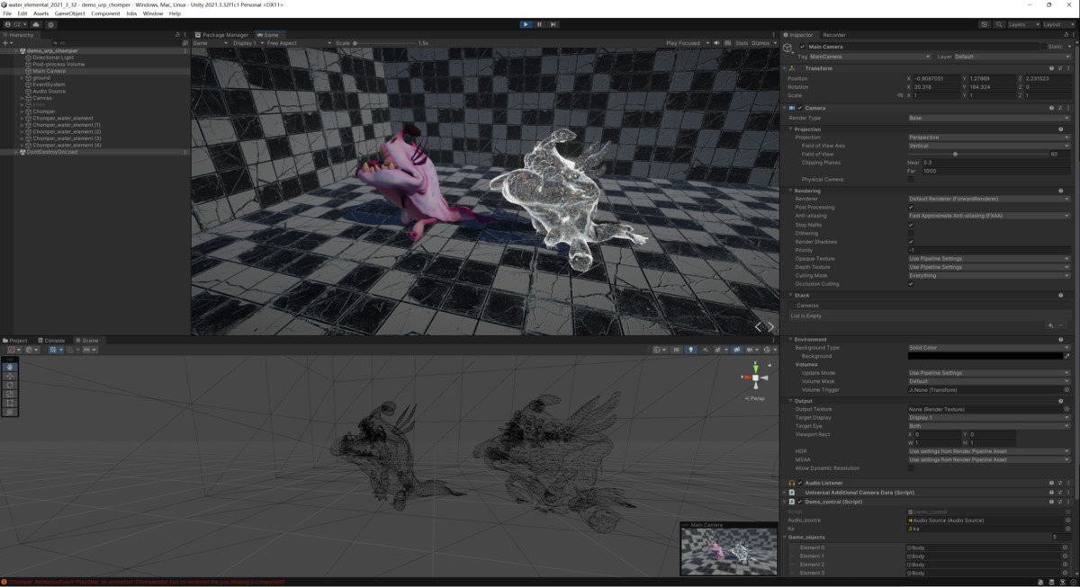The width and height of the screenshot is (1080, 587).
Task: Click the Stats button in Game view
Action: click(x=741, y=42)
